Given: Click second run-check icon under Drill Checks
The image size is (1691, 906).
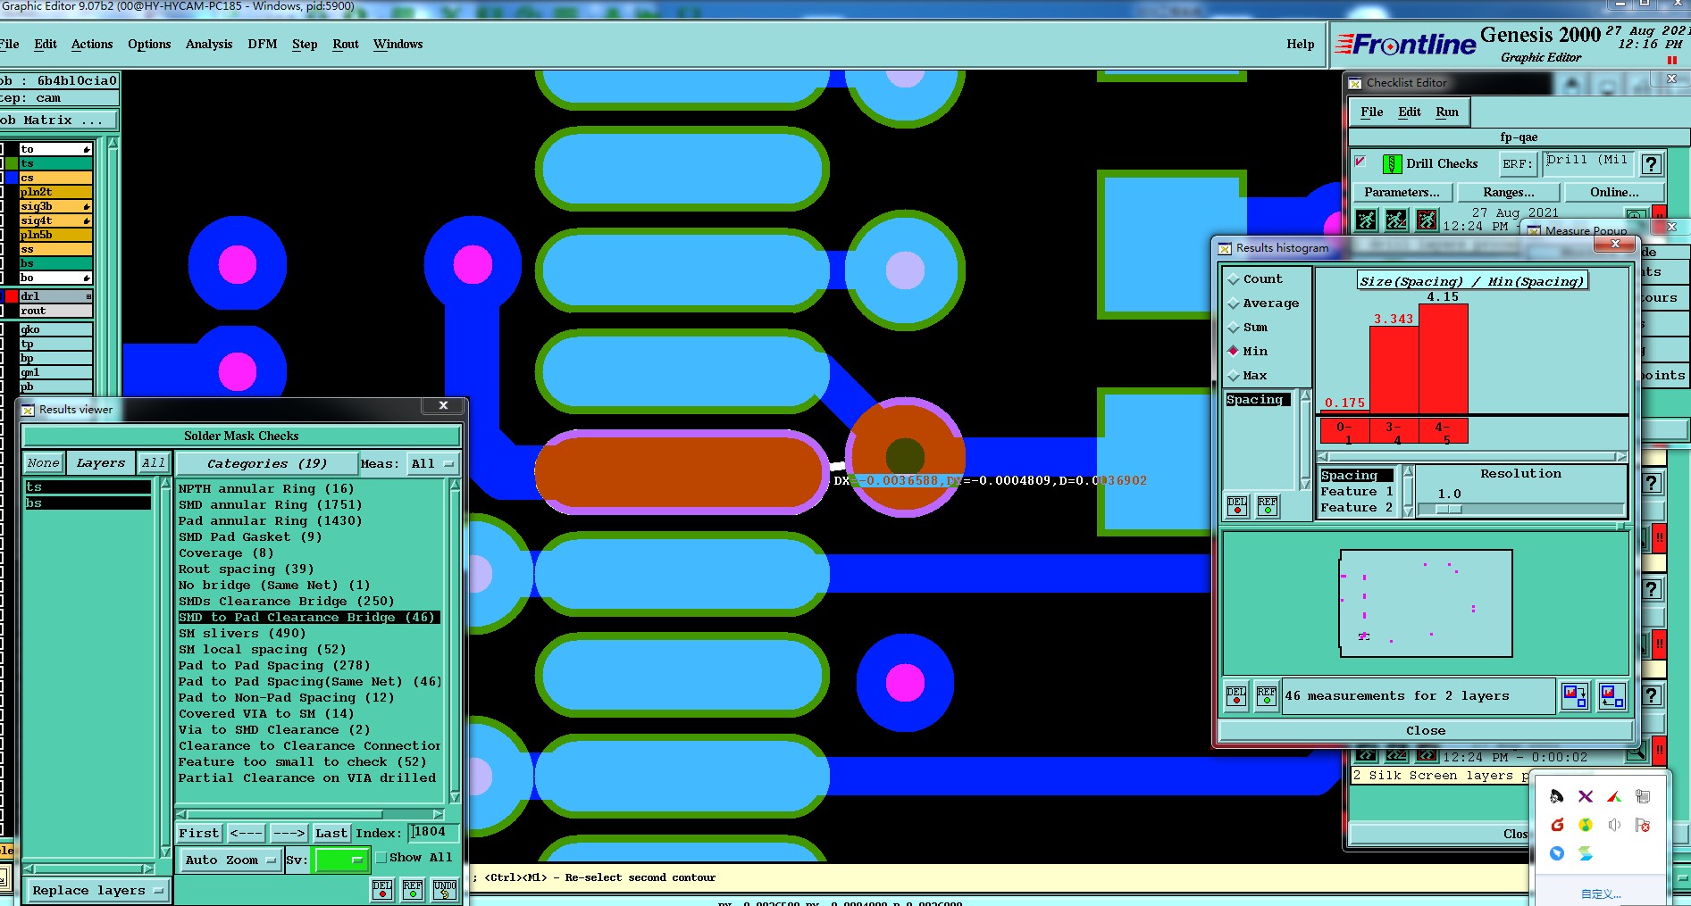Looking at the screenshot, I should [1397, 220].
